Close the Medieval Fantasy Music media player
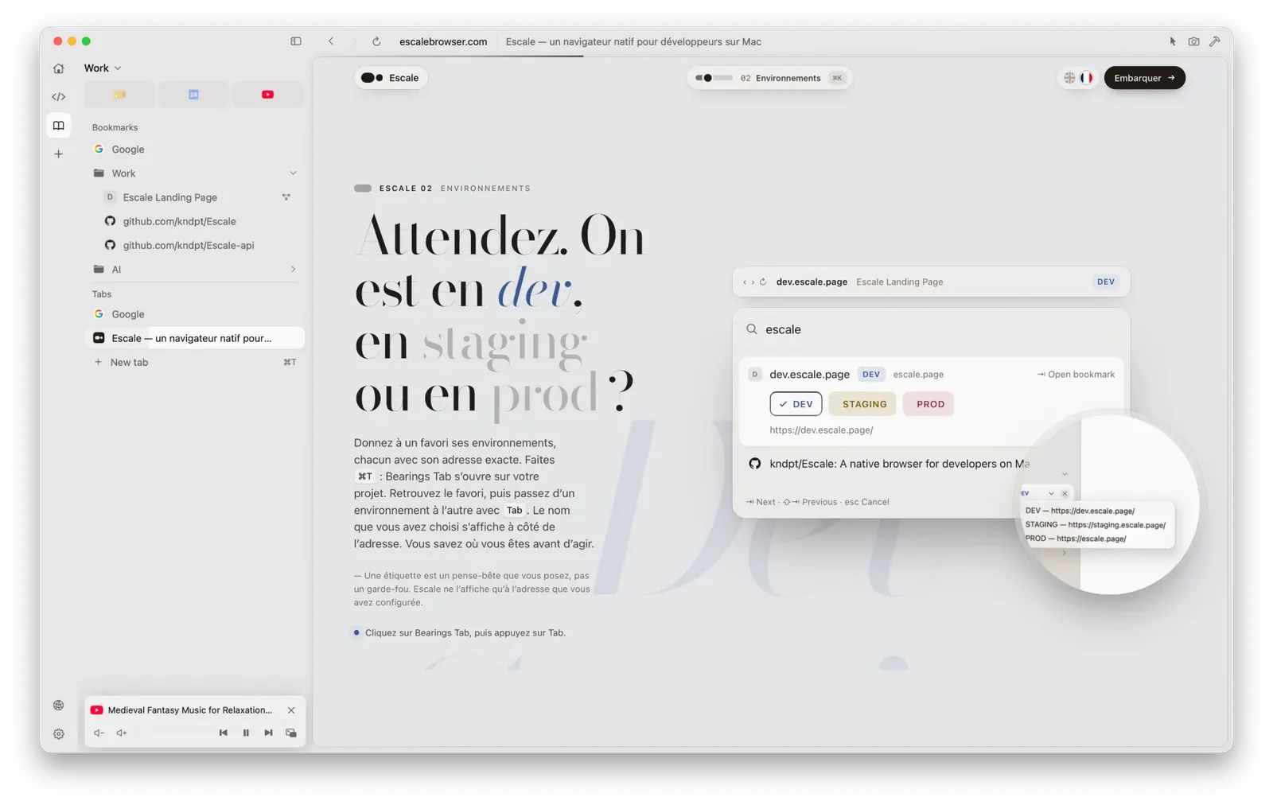Viewport: 1273px width, 805px height. pyautogui.click(x=291, y=710)
